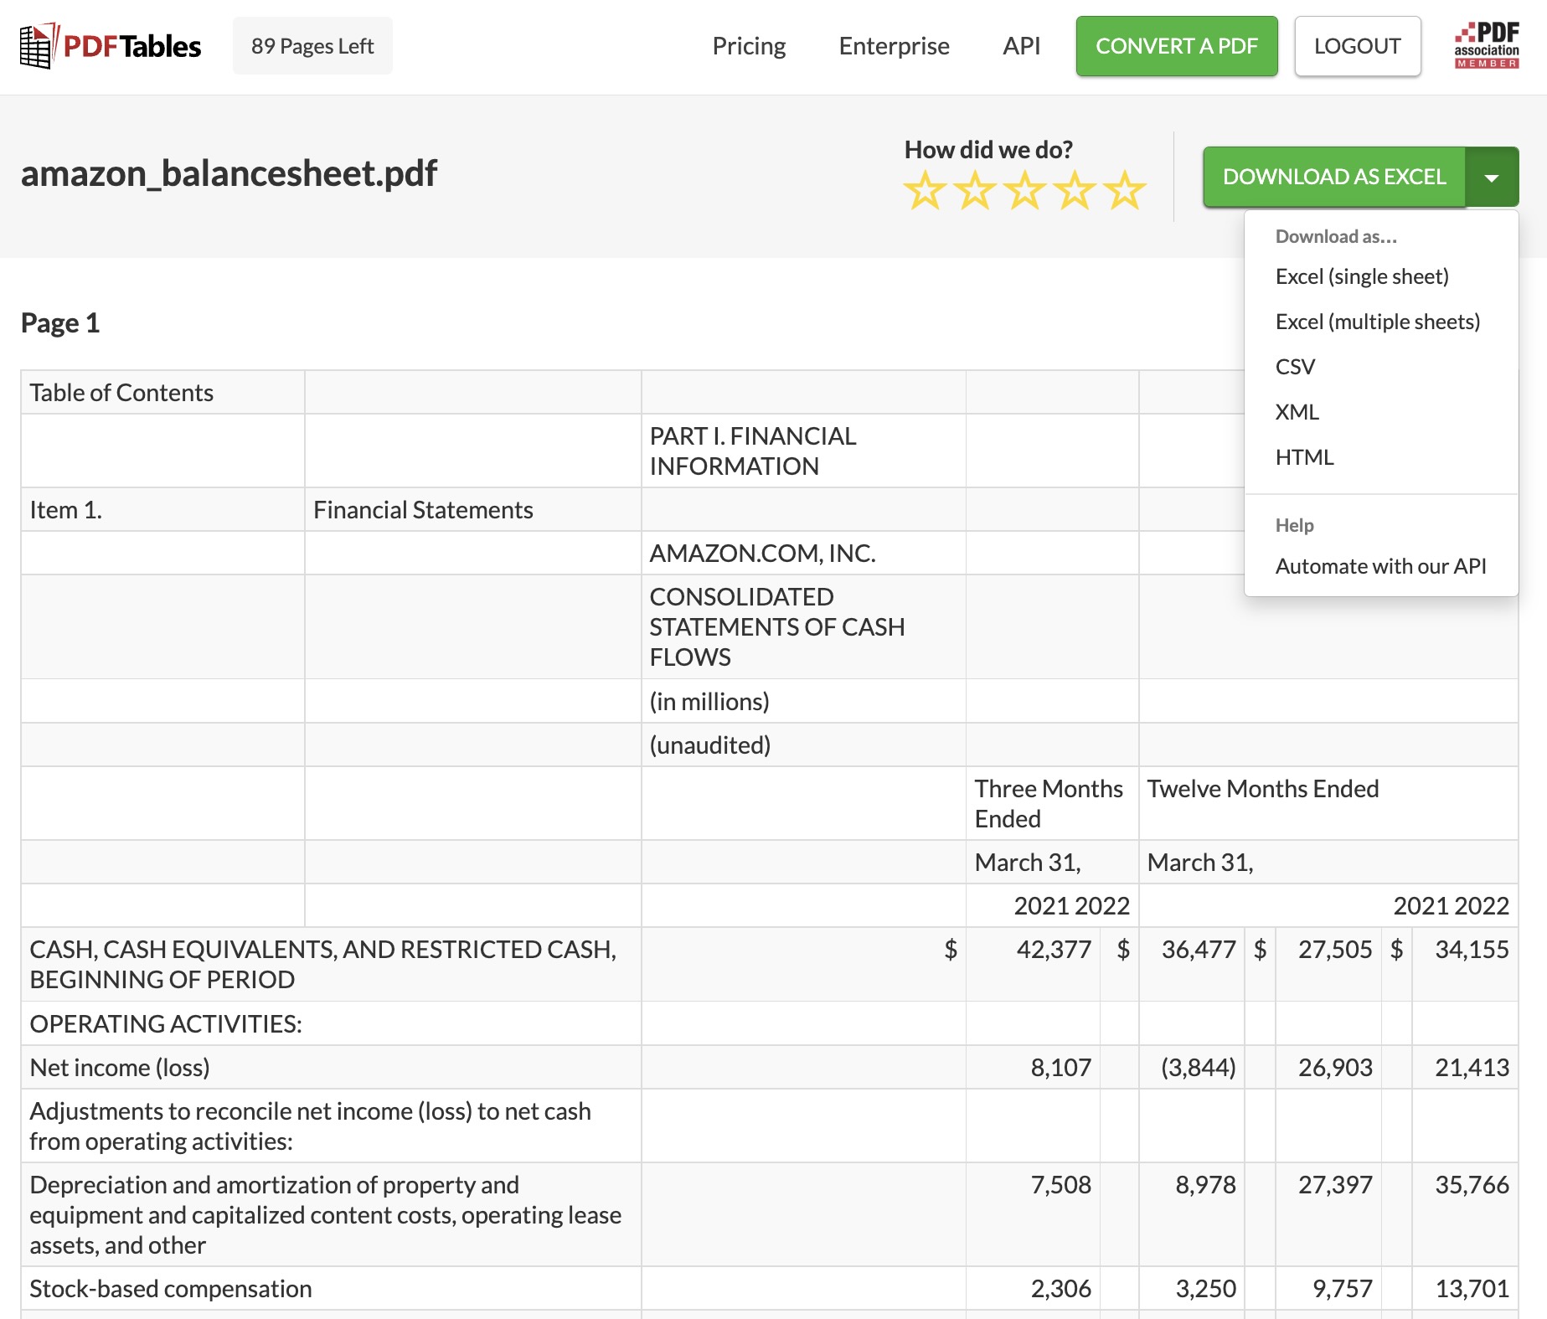Open the Pricing page
Screen dimensions: 1547x1319
tap(748, 46)
